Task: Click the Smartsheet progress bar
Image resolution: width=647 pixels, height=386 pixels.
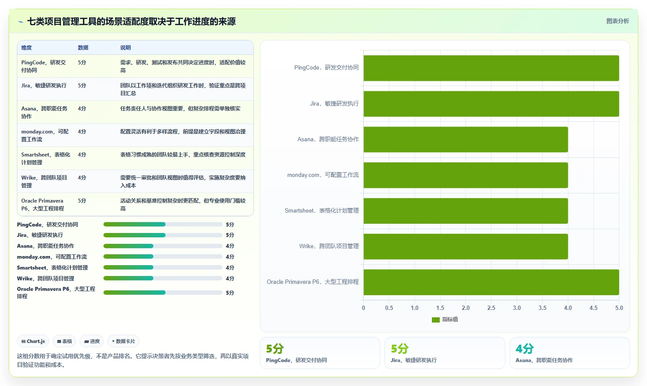Action: pyautogui.click(x=163, y=267)
